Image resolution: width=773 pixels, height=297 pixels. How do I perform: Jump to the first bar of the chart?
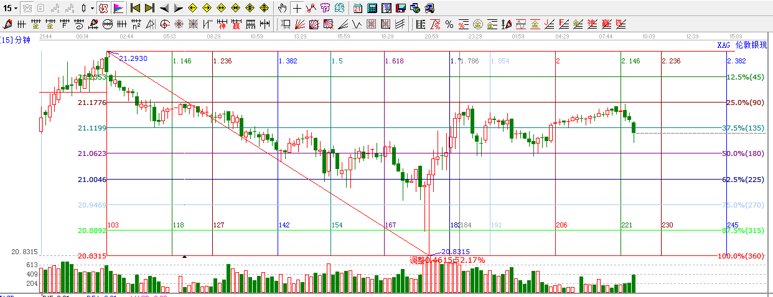[x=135, y=8]
